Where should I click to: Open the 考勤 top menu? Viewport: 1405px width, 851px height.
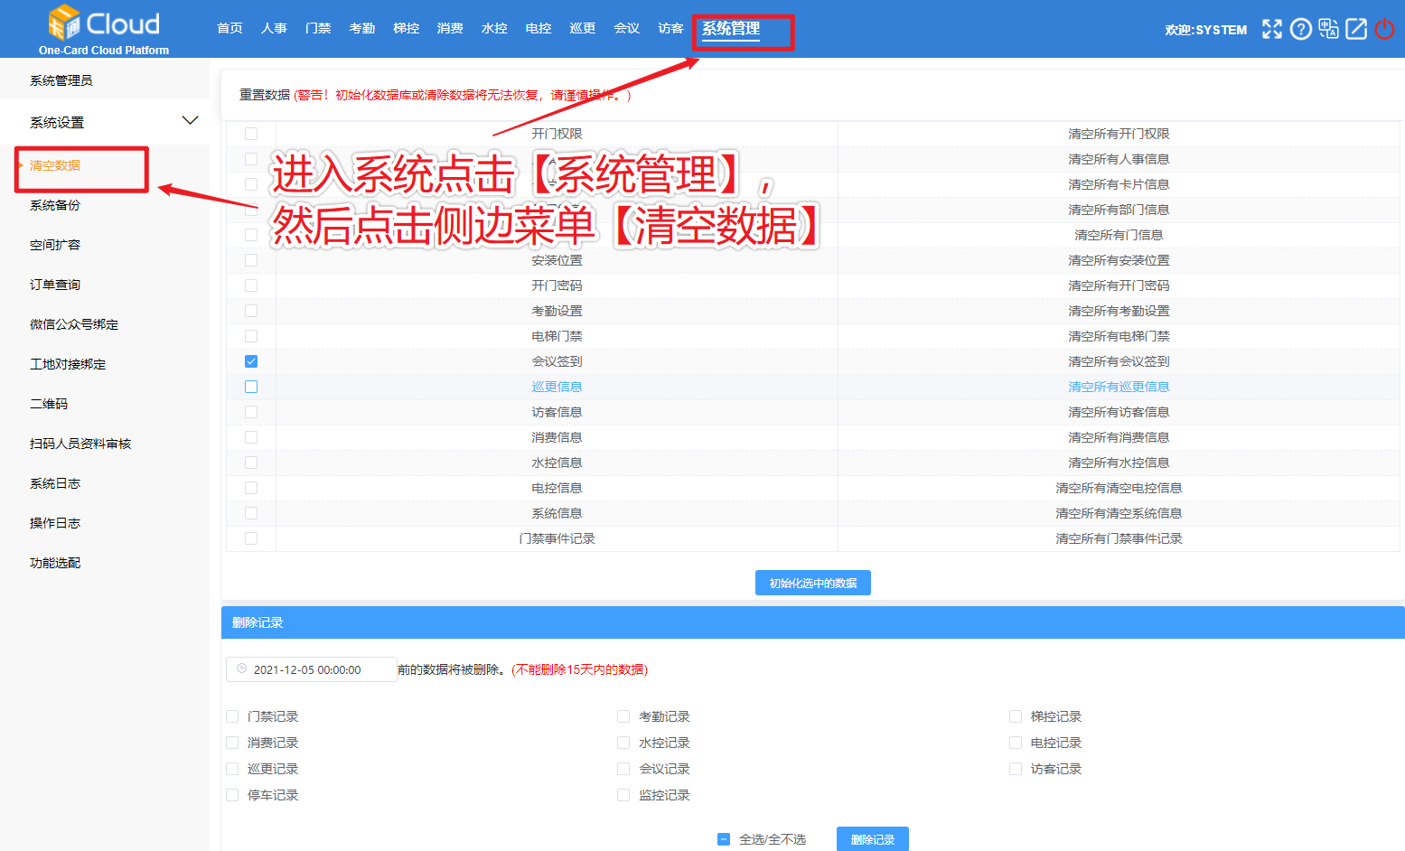(x=361, y=29)
